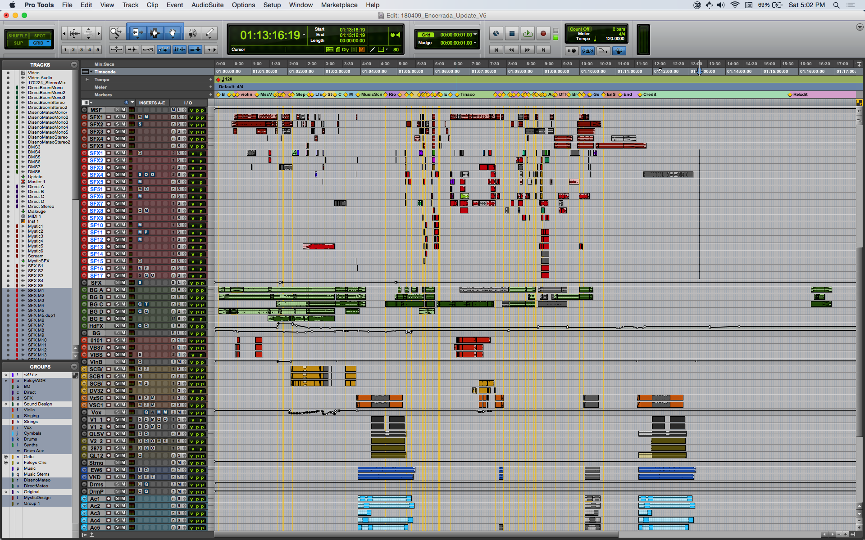Enable Spot edit mode
865x540 pixels.
click(x=40, y=36)
